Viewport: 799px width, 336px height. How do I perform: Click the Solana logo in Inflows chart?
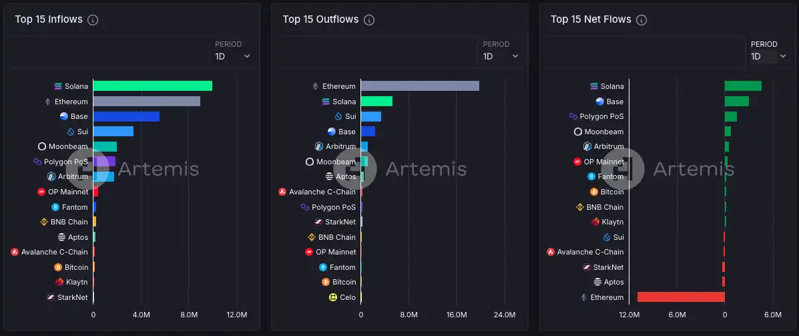tap(59, 86)
